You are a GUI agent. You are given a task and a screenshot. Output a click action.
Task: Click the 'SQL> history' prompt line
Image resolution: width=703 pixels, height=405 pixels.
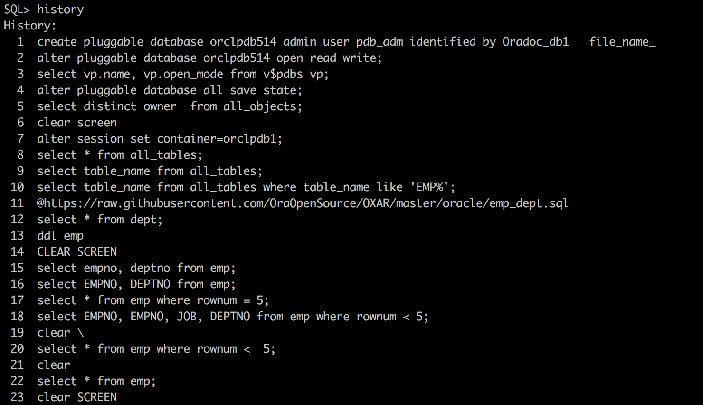(44, 10)
